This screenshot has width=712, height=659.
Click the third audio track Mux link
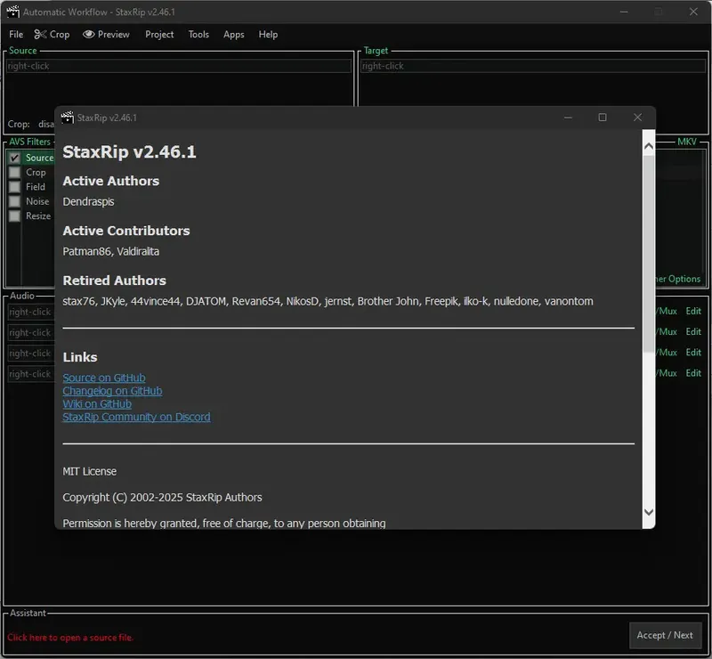click(667, 353)
